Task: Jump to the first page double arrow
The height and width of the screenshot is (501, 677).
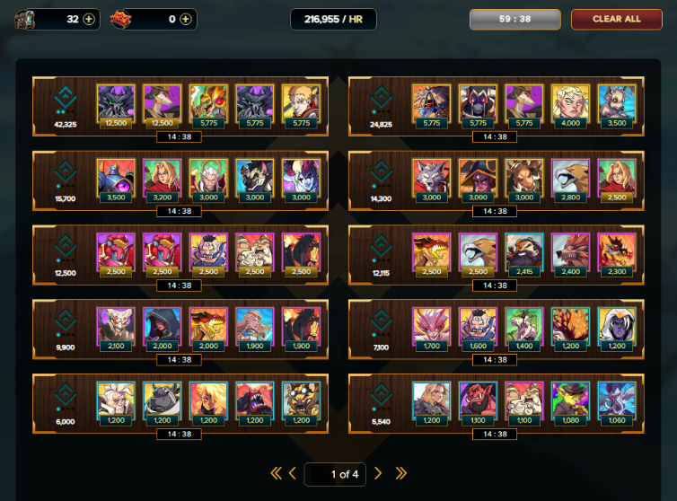Action: (277, 474)
